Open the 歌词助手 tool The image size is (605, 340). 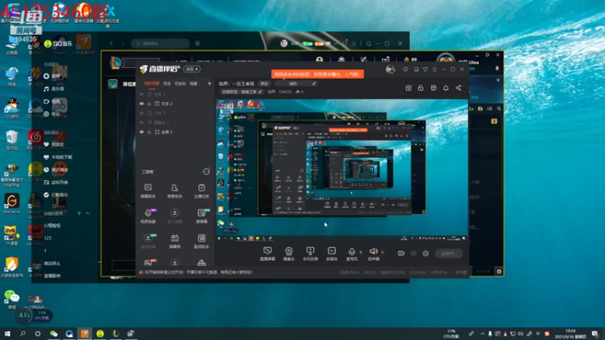[x=201, y=241]
